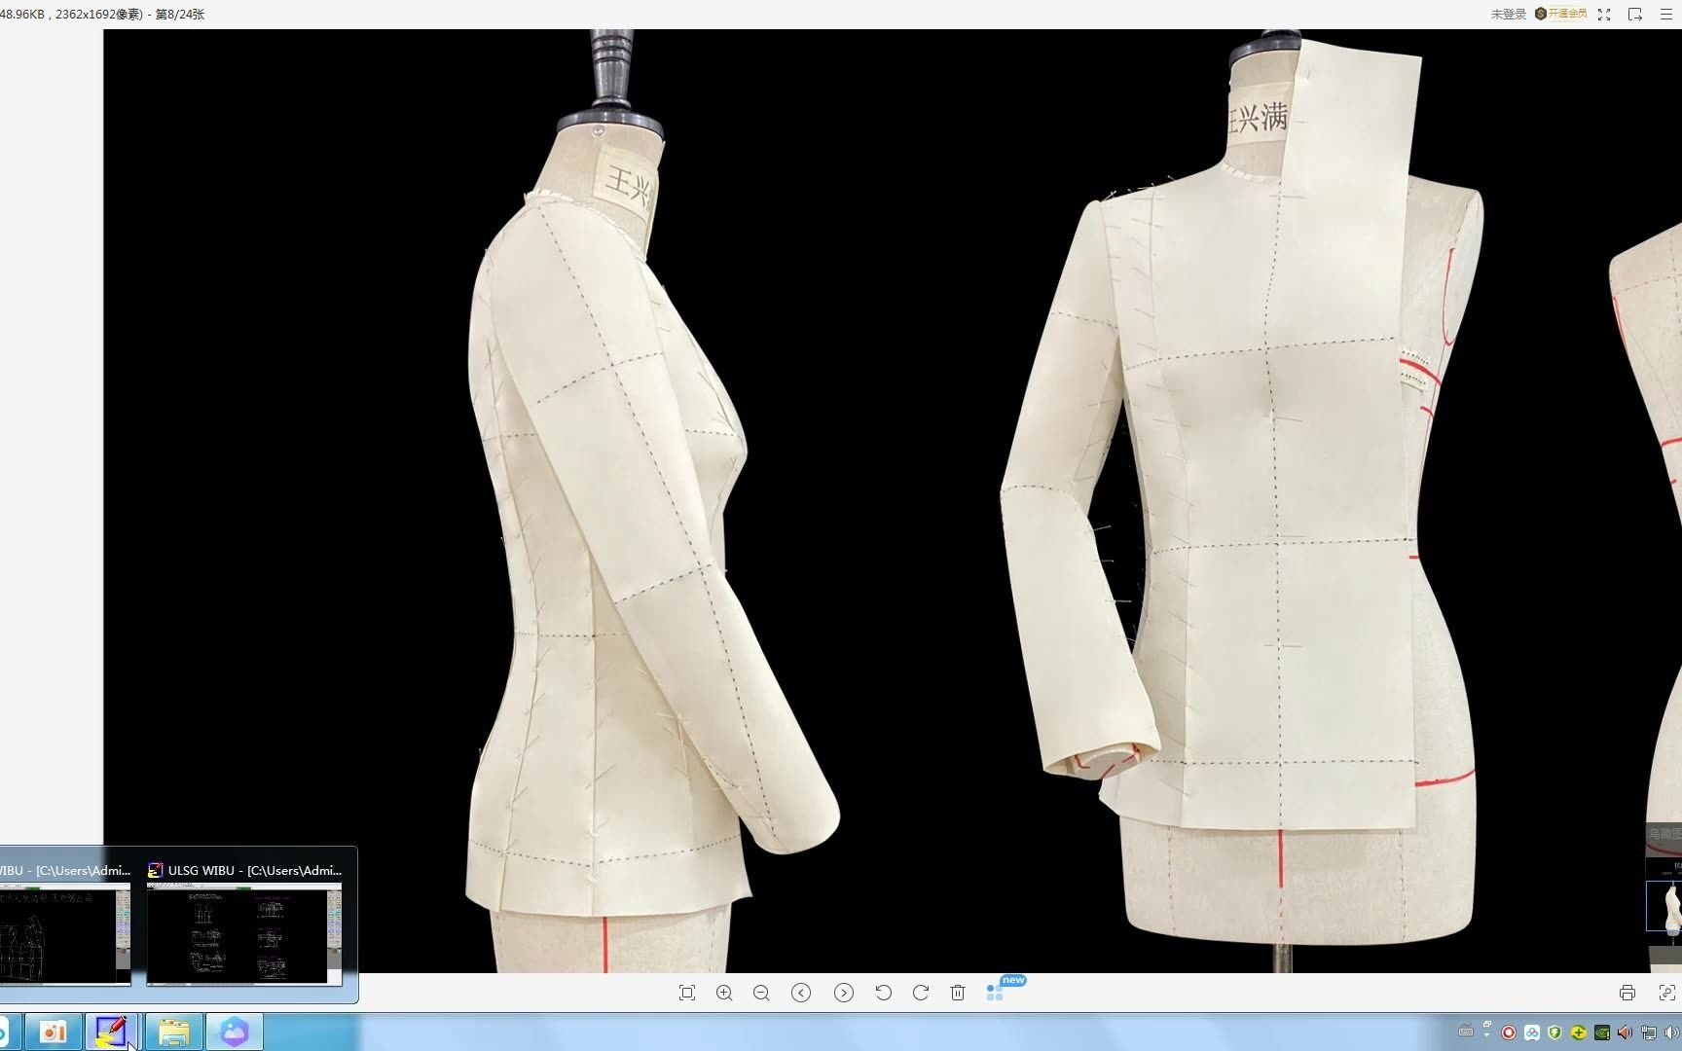Click the network connection tray icon
Image resolution: width=1682 pixels, height=1051 pixels.
pos(1649,1033)
